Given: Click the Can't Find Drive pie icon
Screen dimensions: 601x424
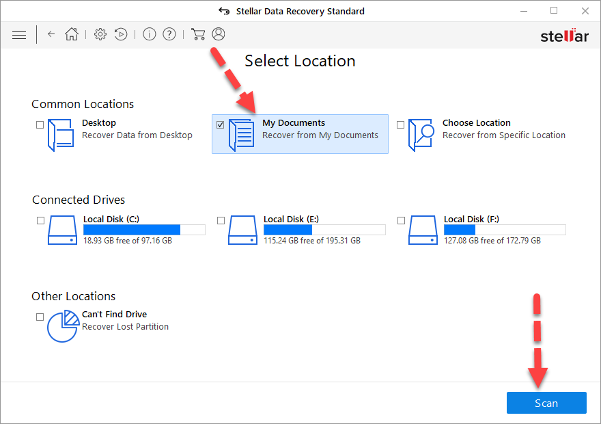Looking at the screenshot, I should pos(62,326).
